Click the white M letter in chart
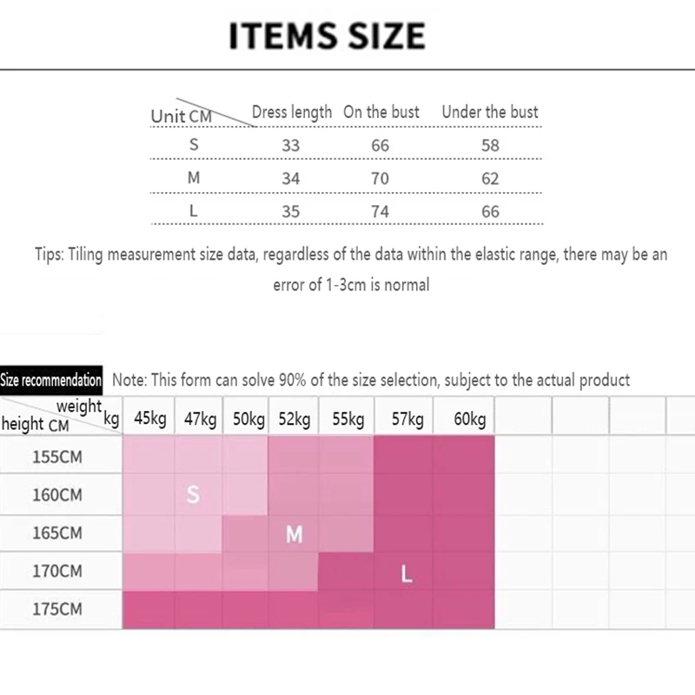 click(295, 534)
